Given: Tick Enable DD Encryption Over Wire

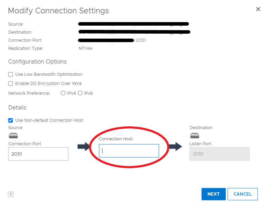Looking at the screenshot, I should (11, 84).
